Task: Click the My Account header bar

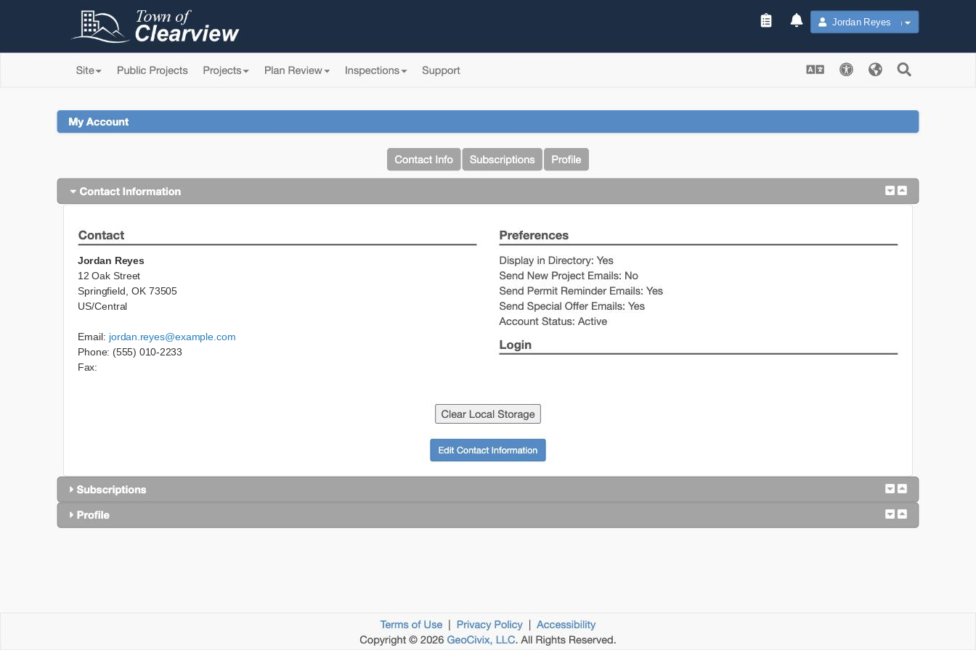Action: pos(488,122)
